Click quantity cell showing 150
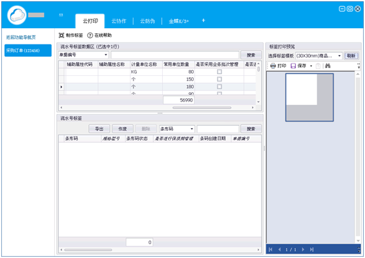Screen dimensions: 365x258 point(179,79)
